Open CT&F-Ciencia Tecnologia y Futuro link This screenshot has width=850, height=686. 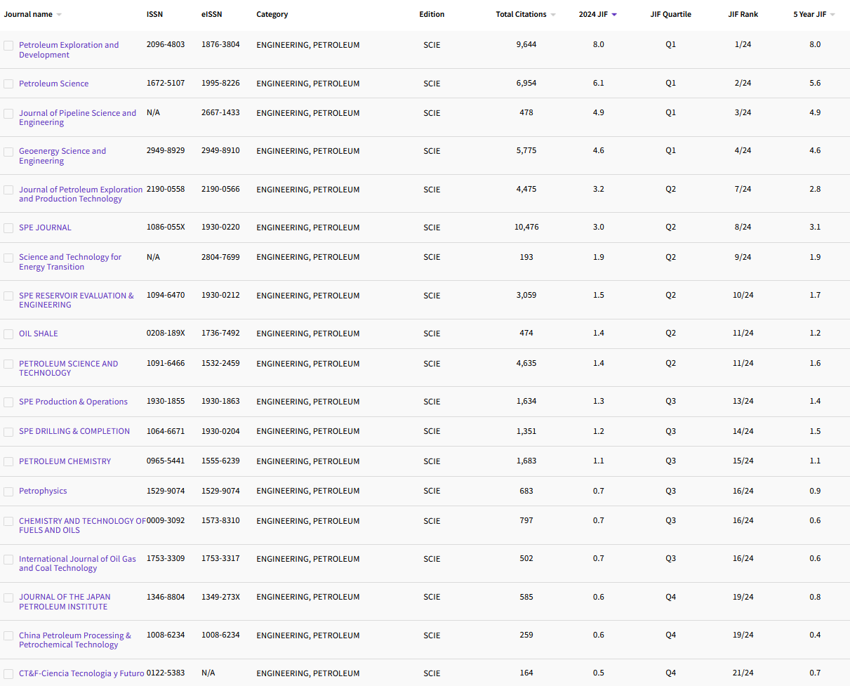(81, 673)
